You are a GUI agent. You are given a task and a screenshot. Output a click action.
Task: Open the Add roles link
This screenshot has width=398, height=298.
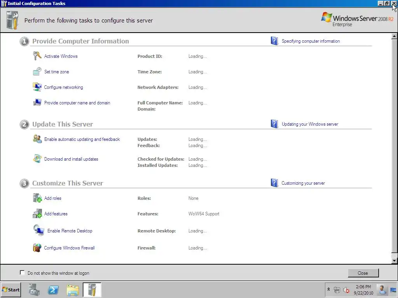click(x=53, y=198)
